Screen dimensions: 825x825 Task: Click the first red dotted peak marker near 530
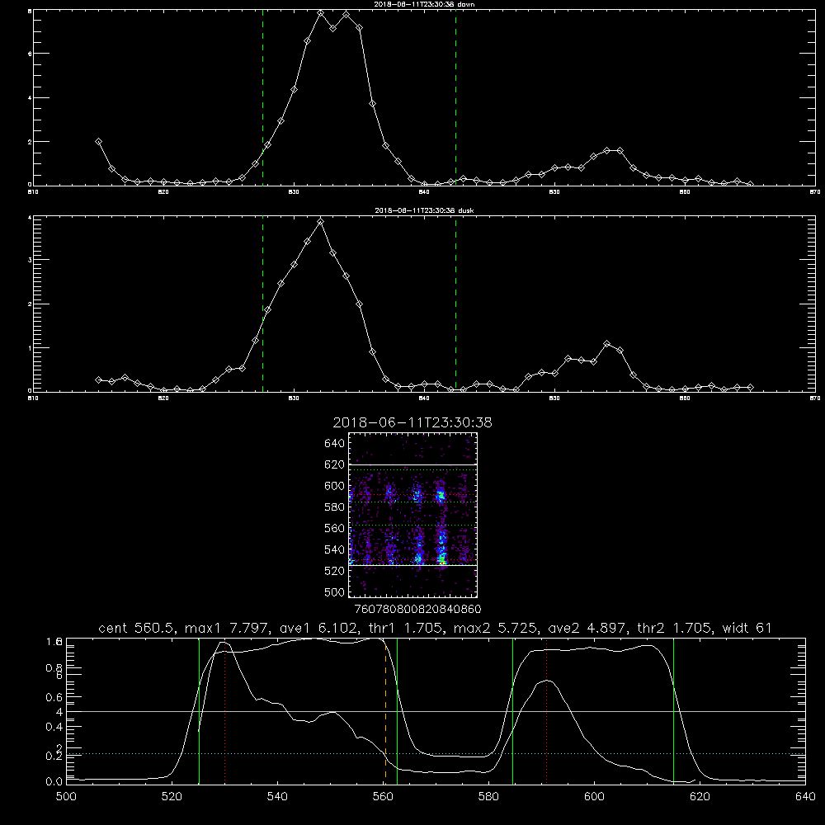[x=224, y=710]
